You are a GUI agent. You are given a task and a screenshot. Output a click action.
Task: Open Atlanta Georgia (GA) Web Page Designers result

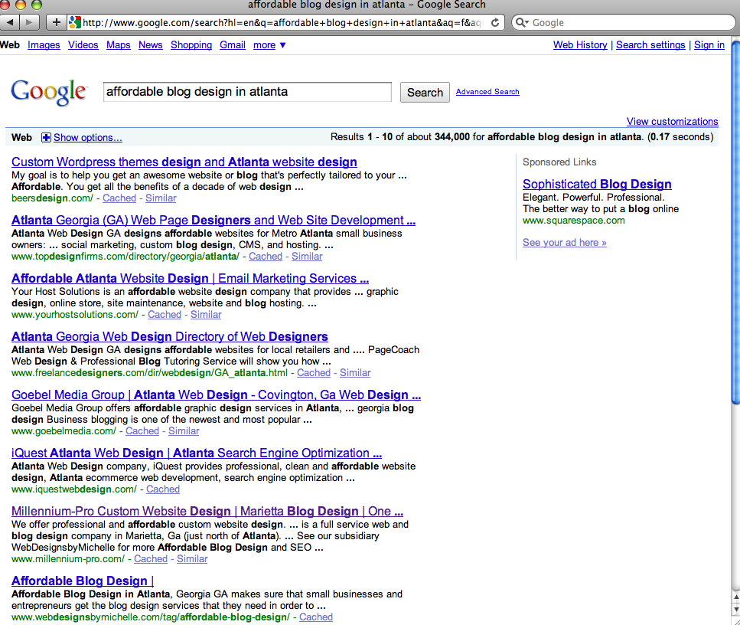[x=214, y=220]
